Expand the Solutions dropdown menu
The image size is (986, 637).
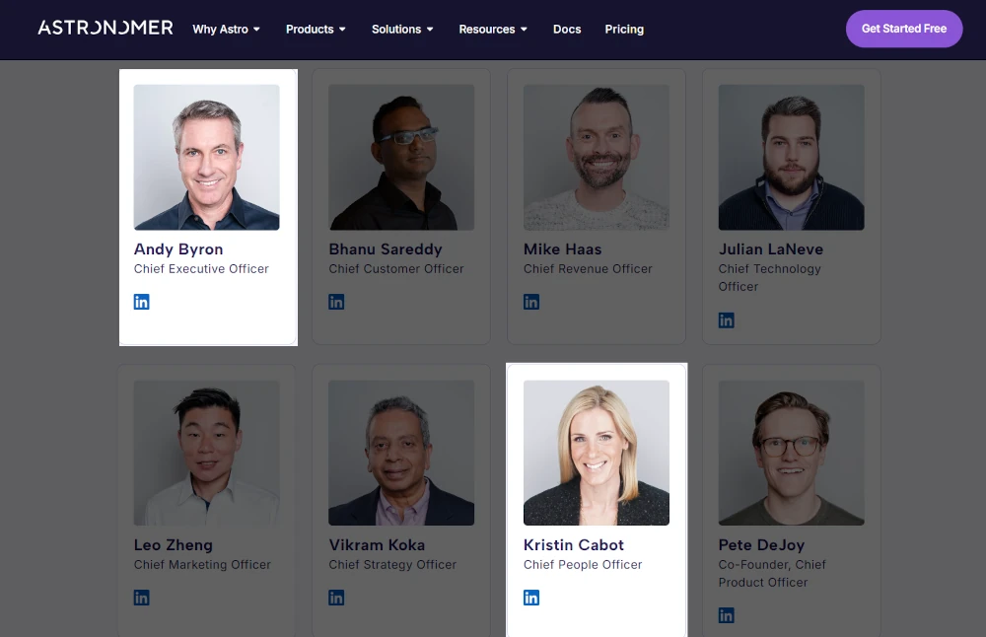point(402,29)
